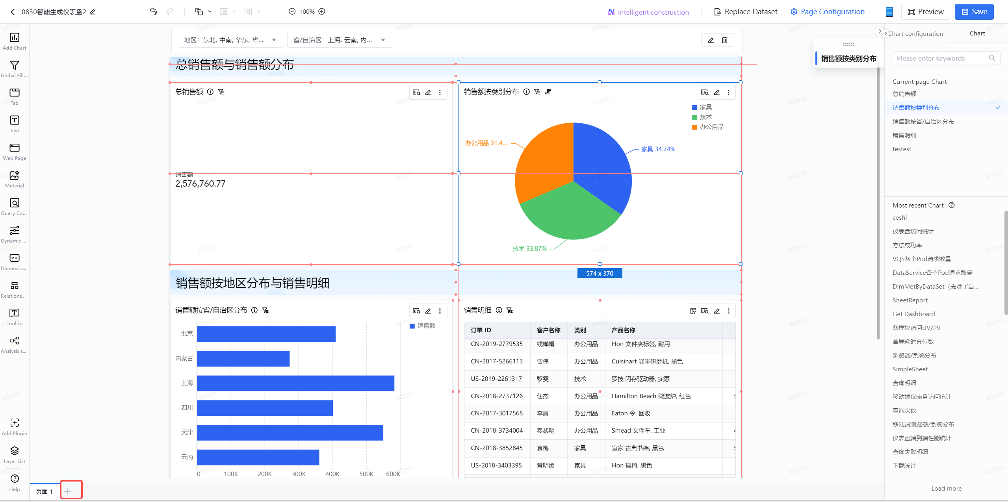Image resolution: width=1008 pixels, height=502 pixels.
Task: Delete the filter bar with trash icon
Action: (724, 40)
